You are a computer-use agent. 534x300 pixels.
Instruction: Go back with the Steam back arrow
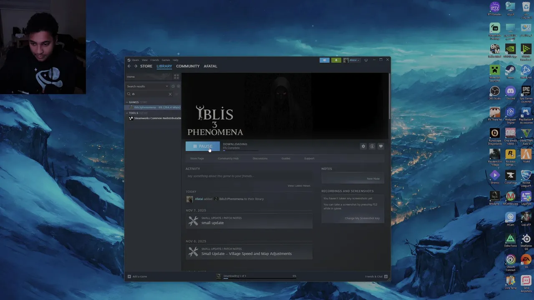[x=129, y=66]
